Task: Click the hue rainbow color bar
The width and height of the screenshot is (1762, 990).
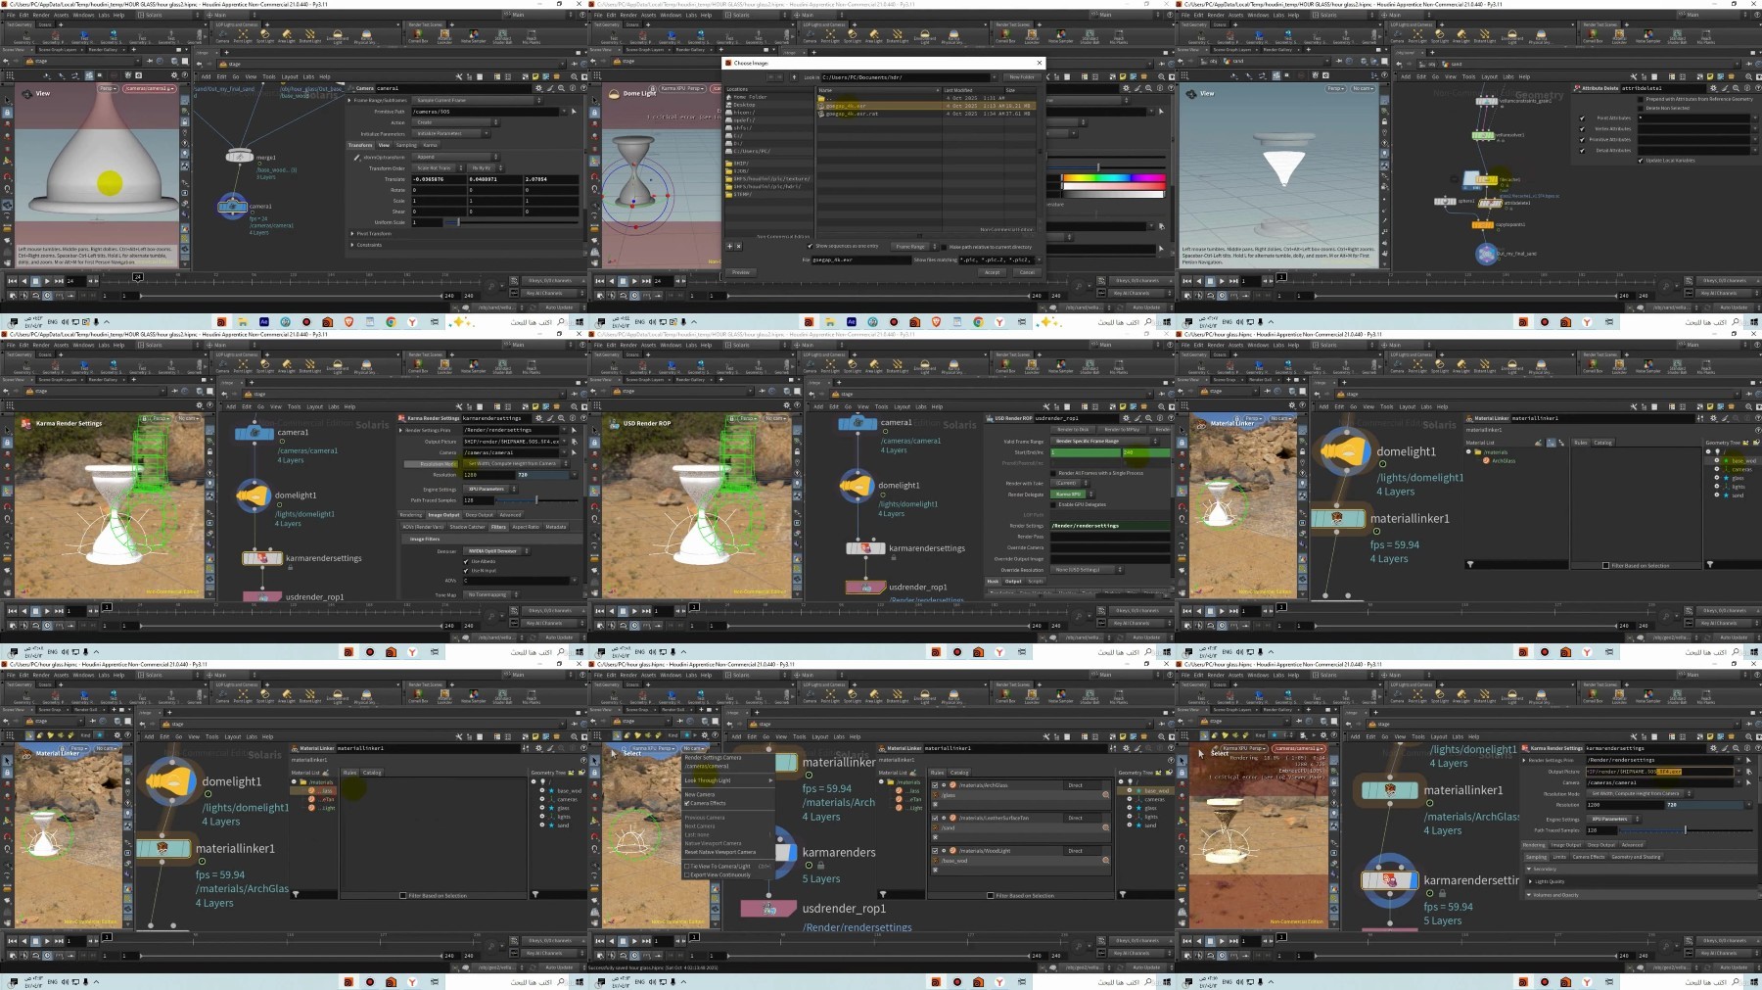Action: [x=1113, y=178]
